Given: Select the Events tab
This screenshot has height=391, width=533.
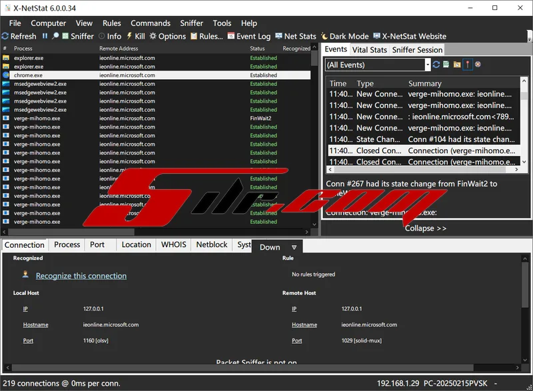Looking at the screenshot, I should pyautogui.click(x=336, y=49).
